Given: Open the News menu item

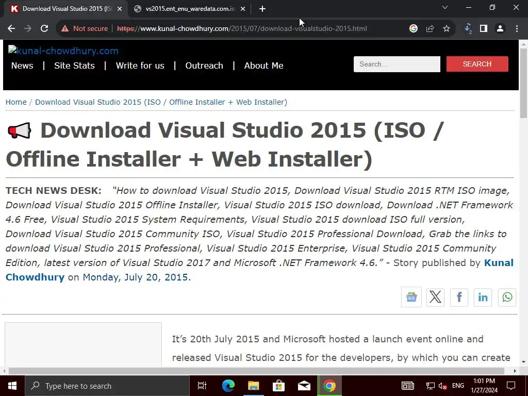Looking at the screenshot, I should point(22,65).
